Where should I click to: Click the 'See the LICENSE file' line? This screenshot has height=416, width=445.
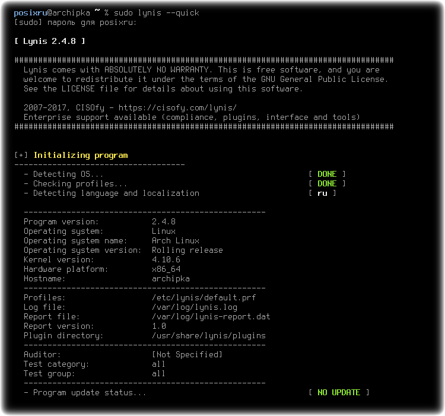tap(163, 89)
